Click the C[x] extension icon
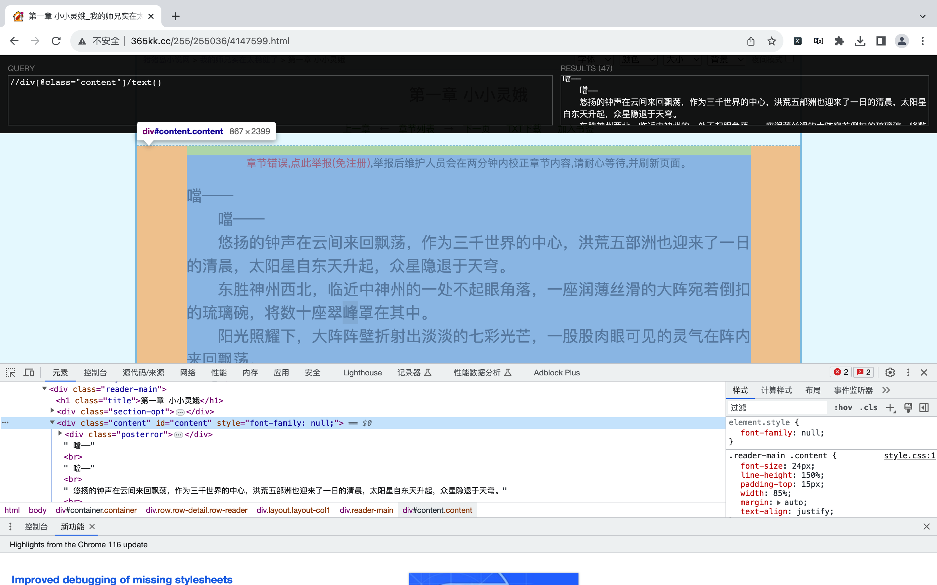This screenshot has width=937, height=585. coord(819,41)
